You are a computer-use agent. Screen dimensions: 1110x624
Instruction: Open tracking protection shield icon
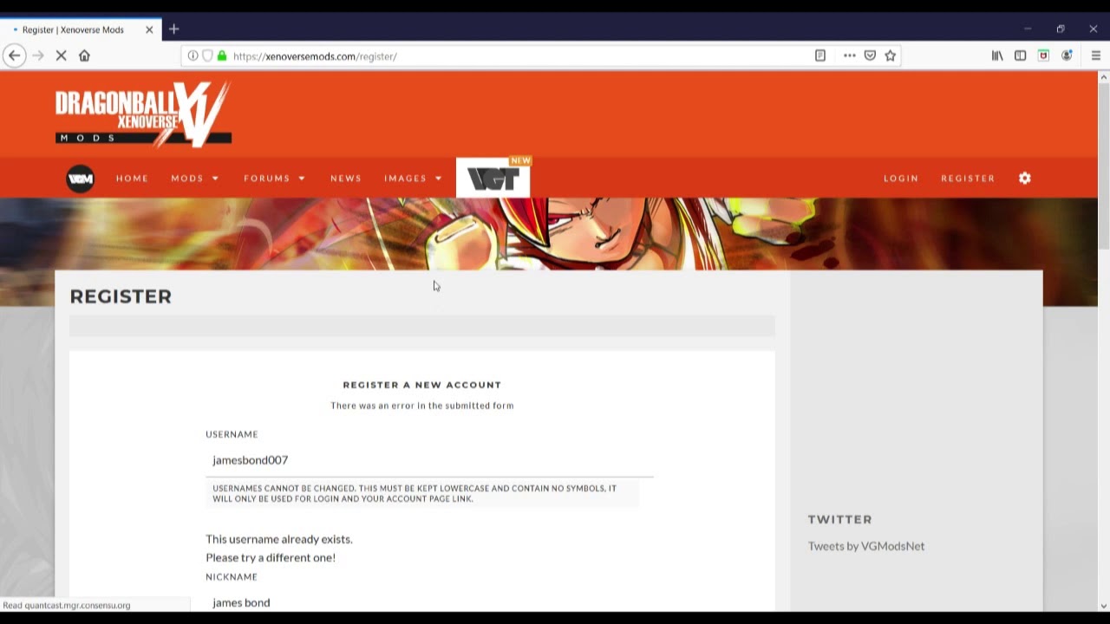[x=207, y=55]
